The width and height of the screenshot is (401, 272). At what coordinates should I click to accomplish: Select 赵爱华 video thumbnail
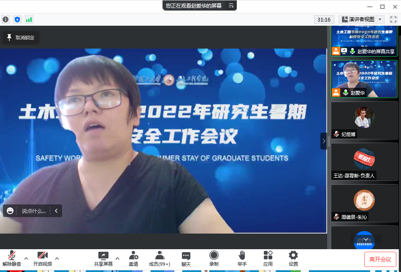[x=364, y=79]
